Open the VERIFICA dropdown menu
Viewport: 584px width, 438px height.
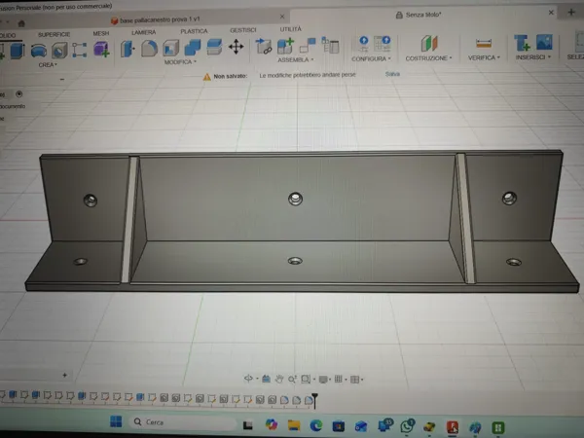(484, 57)
